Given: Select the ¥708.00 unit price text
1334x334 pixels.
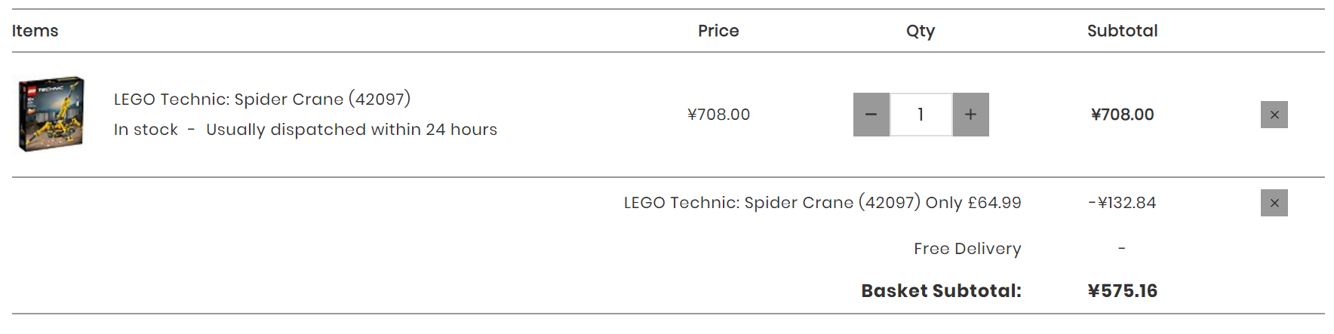Looking at the screenshot, I should [718, 115].
